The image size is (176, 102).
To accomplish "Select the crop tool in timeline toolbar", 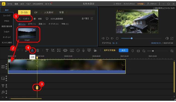I will 53,50.
